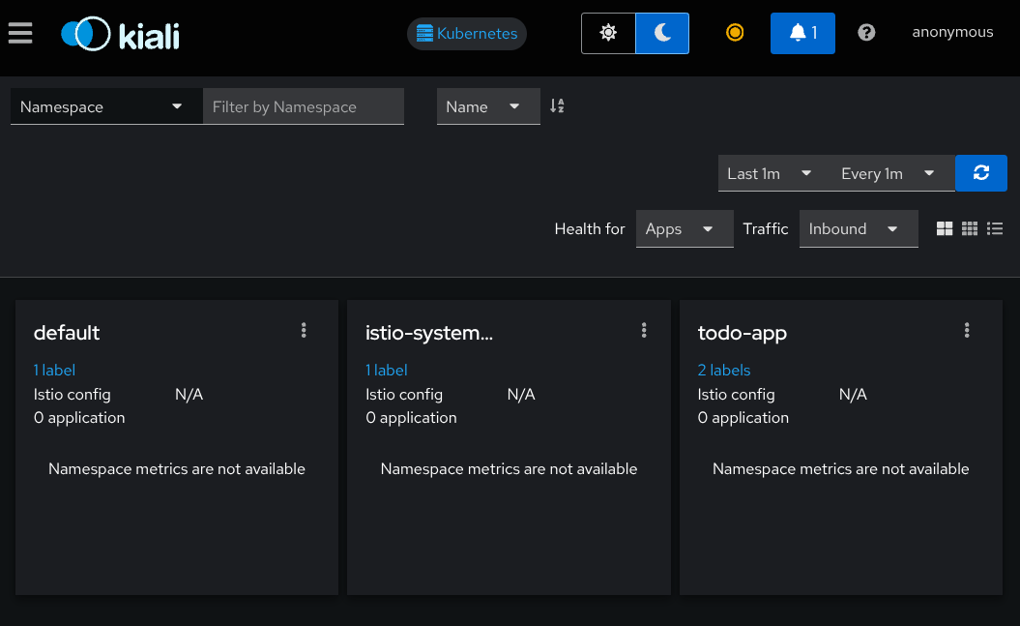Expand the Name sort dropdown
The width and height of the screenshot is (1020, 626).
pyautogui.click(x=488, y=106)
